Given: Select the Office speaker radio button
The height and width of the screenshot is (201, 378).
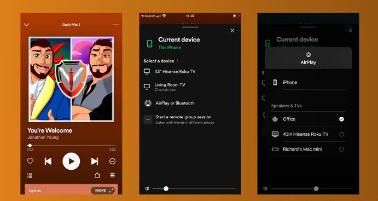Looking at the screenshot, I should (x=341, y=119).
